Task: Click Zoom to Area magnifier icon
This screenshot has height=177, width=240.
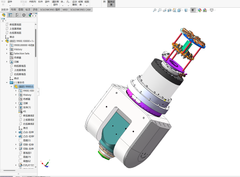Action: (160, 10)
